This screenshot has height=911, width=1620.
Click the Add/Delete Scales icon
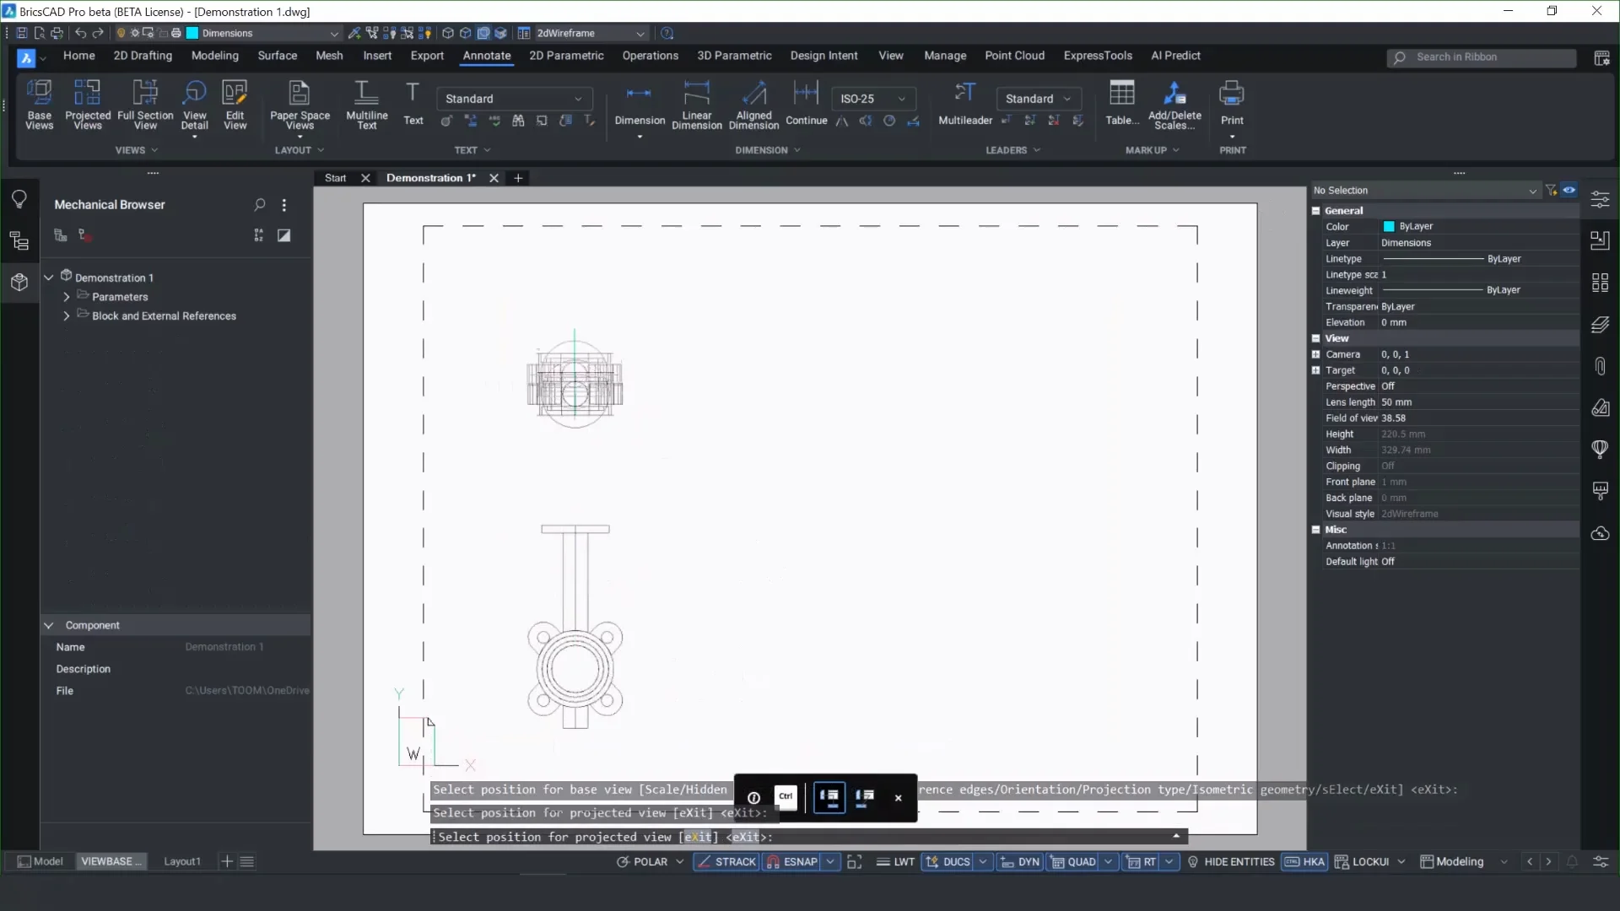point(1174,93)
